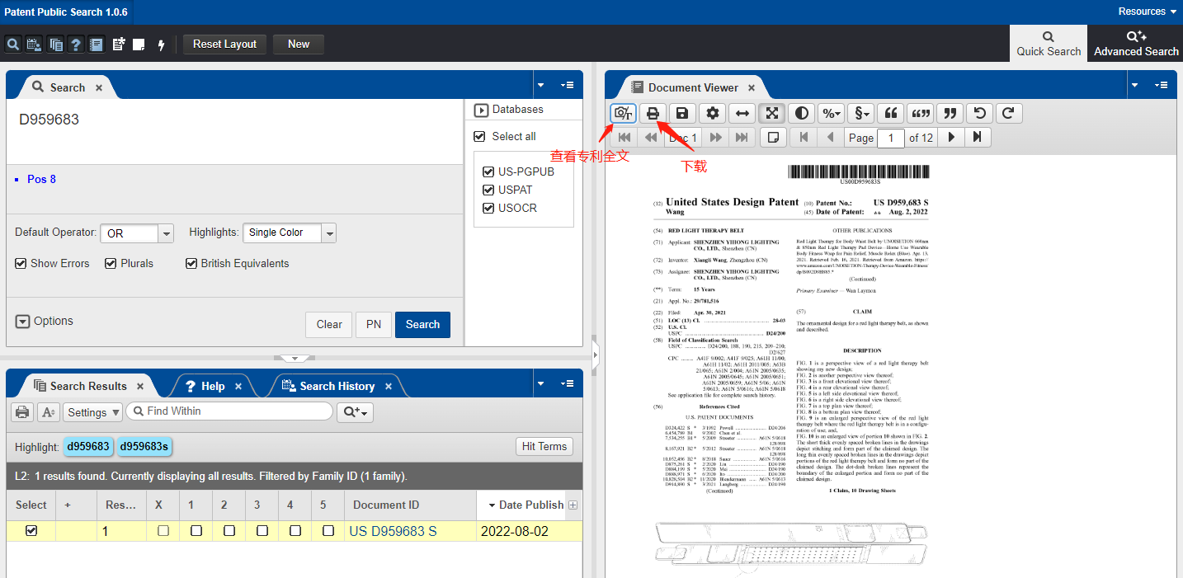Viewport: 1183px width, 578px height.
Task: Expand the Highlights color mode dropdown
Action: (x=330, y=233)
